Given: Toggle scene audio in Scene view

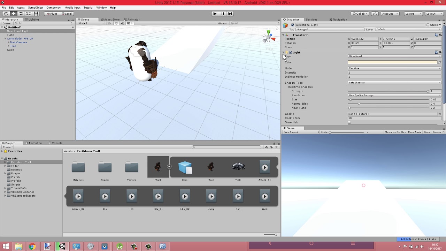Looking at the screenshot, I should tap(122, 23).
